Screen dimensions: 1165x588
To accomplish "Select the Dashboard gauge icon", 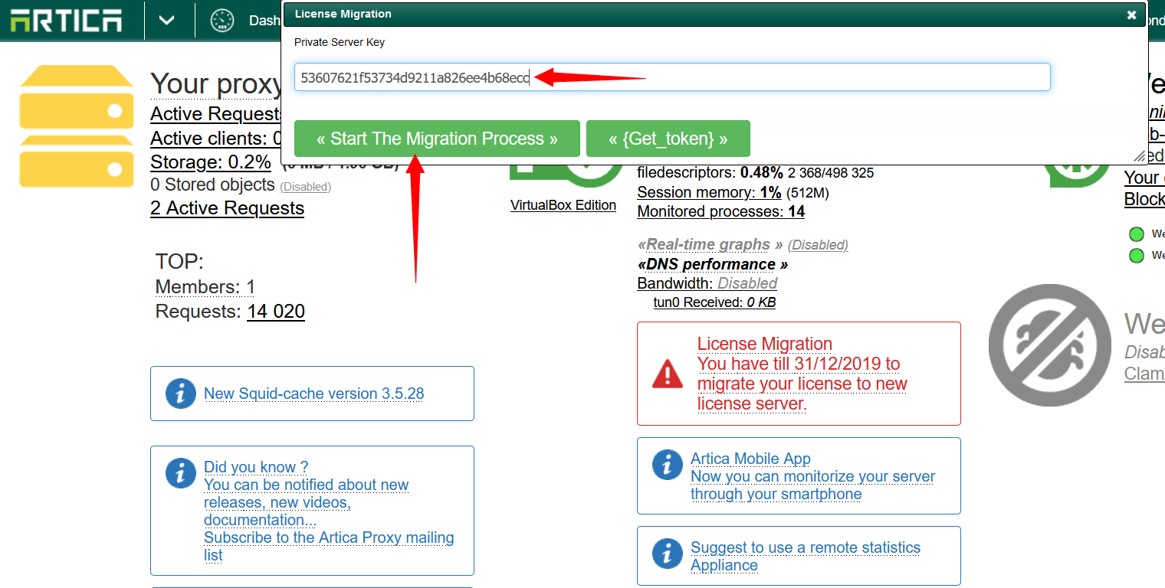I will coord(222,20).
